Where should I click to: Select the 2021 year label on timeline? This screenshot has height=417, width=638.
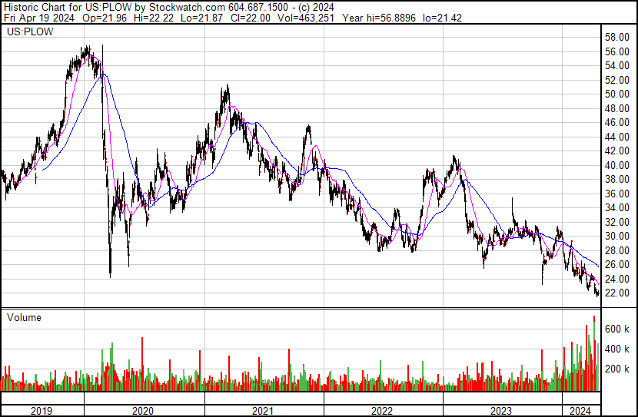[x=264, y=410]
